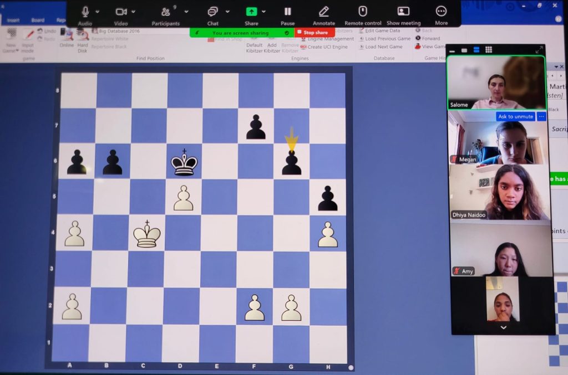Switch to the Insert ribbon tab

click(13, 20)
